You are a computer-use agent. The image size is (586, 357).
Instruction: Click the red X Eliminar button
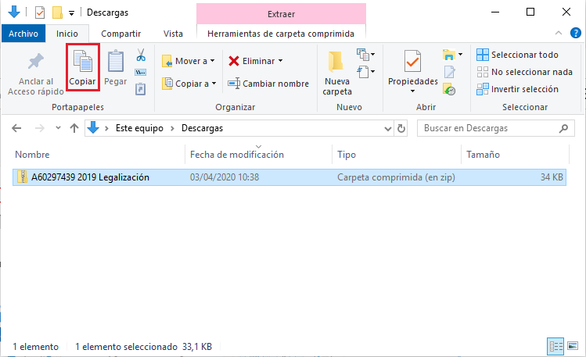pyautogui.click(x=256, y=61)
